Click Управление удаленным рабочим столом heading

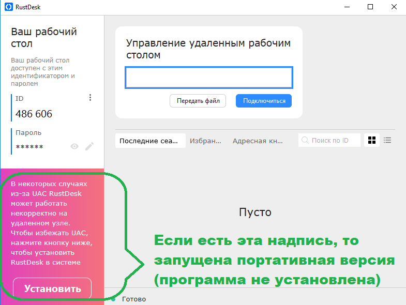tap(208, 49)
